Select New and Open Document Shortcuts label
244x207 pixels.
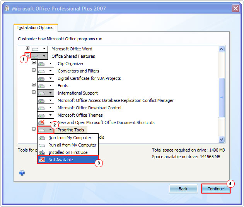point(106,122)
